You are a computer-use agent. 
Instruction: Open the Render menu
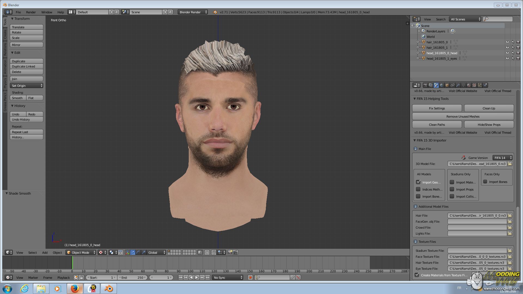click(31, 12)
